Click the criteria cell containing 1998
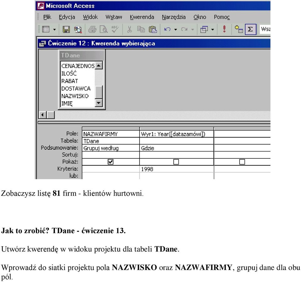This screenshot has width=301, height=282. coord(177,169)
